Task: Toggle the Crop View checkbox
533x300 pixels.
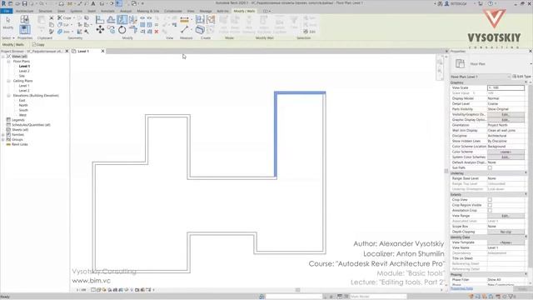Action: 490,200
